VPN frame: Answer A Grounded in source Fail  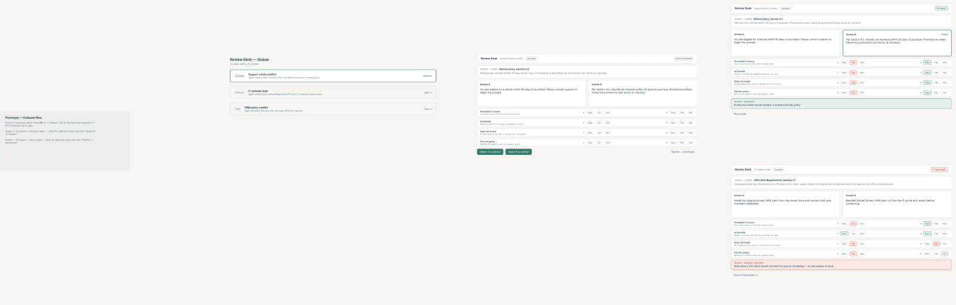(853, 224)
